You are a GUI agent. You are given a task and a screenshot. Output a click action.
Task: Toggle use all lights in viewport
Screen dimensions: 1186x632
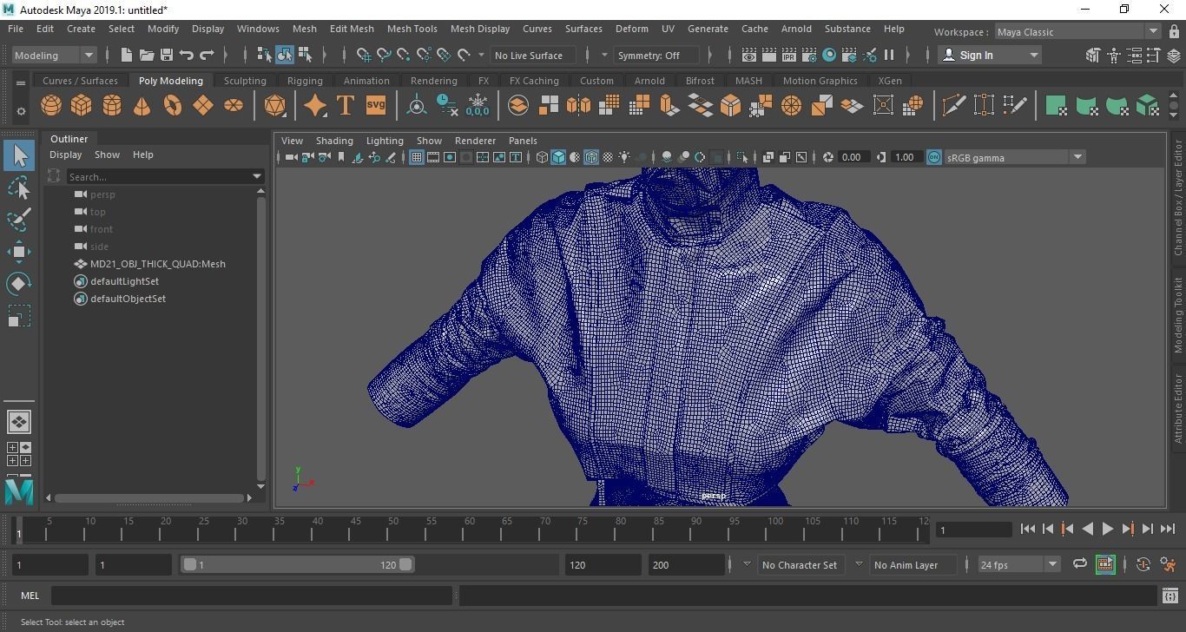click(x=624, y=157)
